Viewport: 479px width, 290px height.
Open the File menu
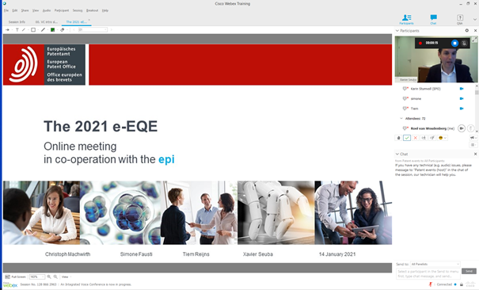click(x=6, y=10)
